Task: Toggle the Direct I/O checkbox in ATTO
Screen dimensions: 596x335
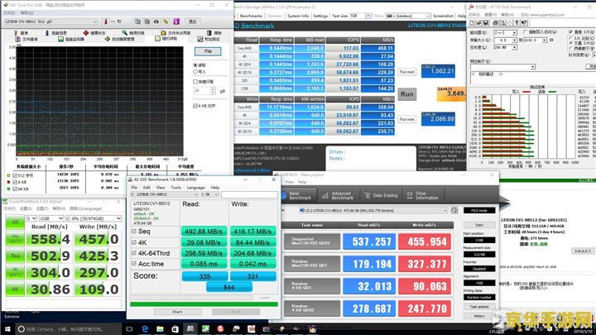Action: (571, 32)
